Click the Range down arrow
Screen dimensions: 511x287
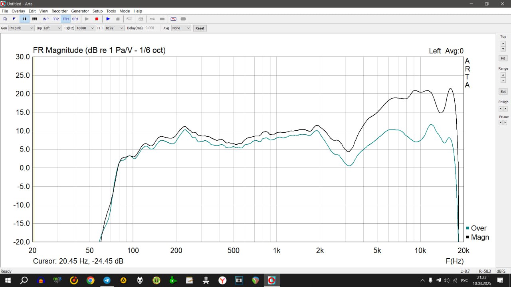pyautogui.click(x=503, y=80)
